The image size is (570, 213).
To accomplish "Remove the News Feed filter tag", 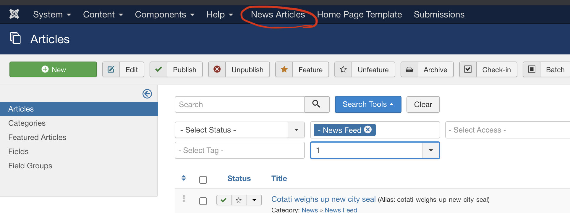I will (x=368, y=130).
